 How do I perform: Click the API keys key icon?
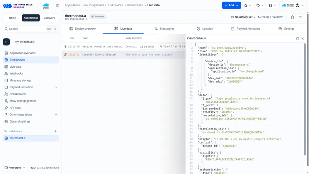[6, 108]
